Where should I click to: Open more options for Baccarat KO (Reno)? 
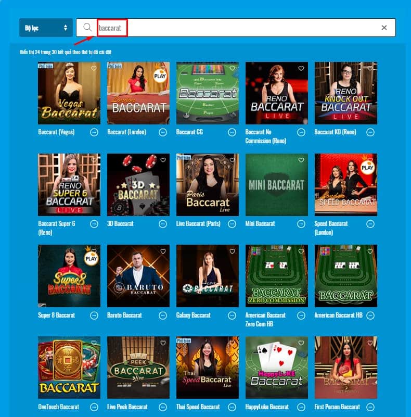370,132
